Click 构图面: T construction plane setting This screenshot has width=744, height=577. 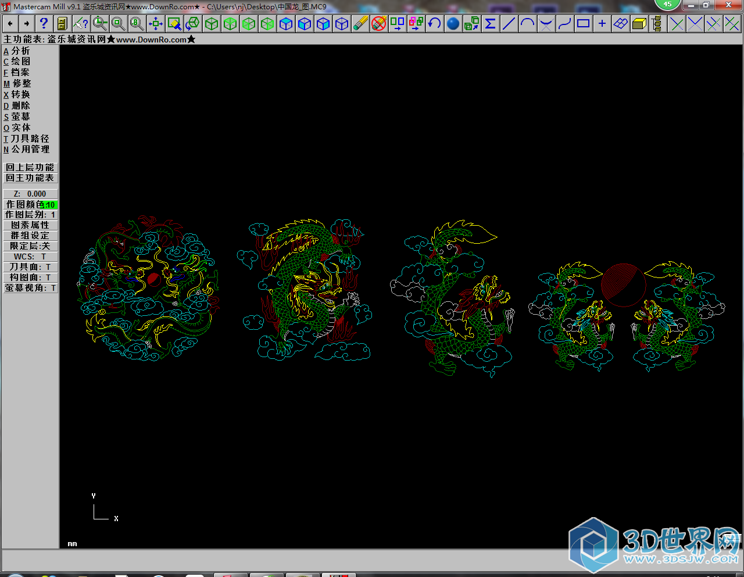point(30,277)
